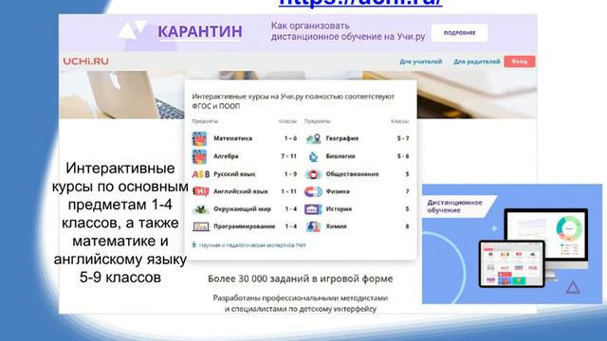Click the География map icon
The width and height of the screenshot is (607, 341).
[314, 138]
